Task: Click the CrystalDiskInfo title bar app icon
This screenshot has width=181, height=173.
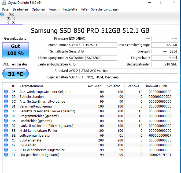Action: click(x=4, y=2)
